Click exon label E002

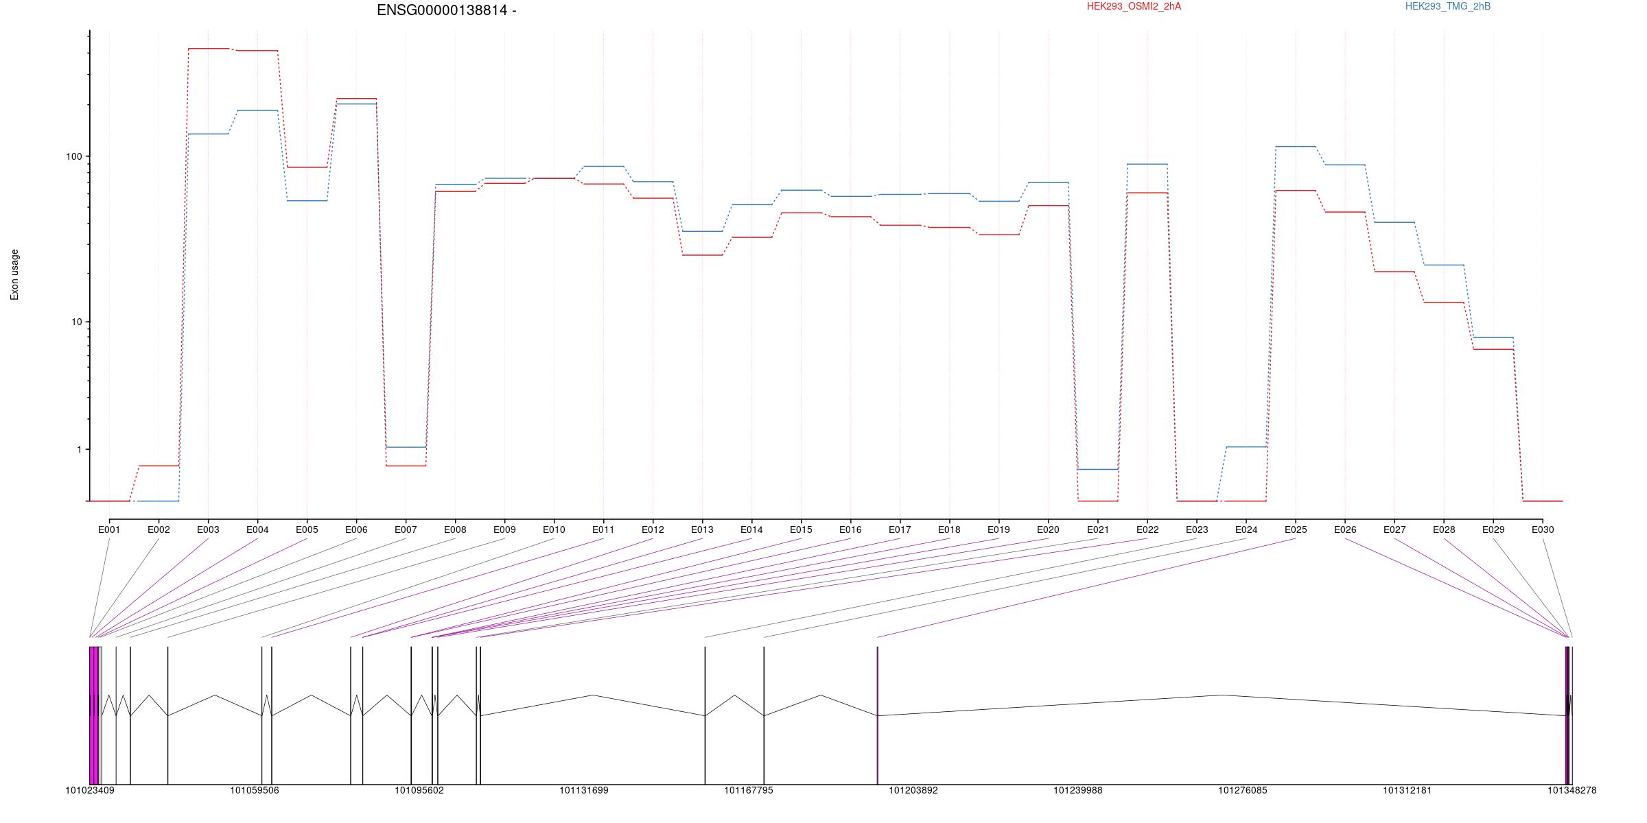pos(159,529)
